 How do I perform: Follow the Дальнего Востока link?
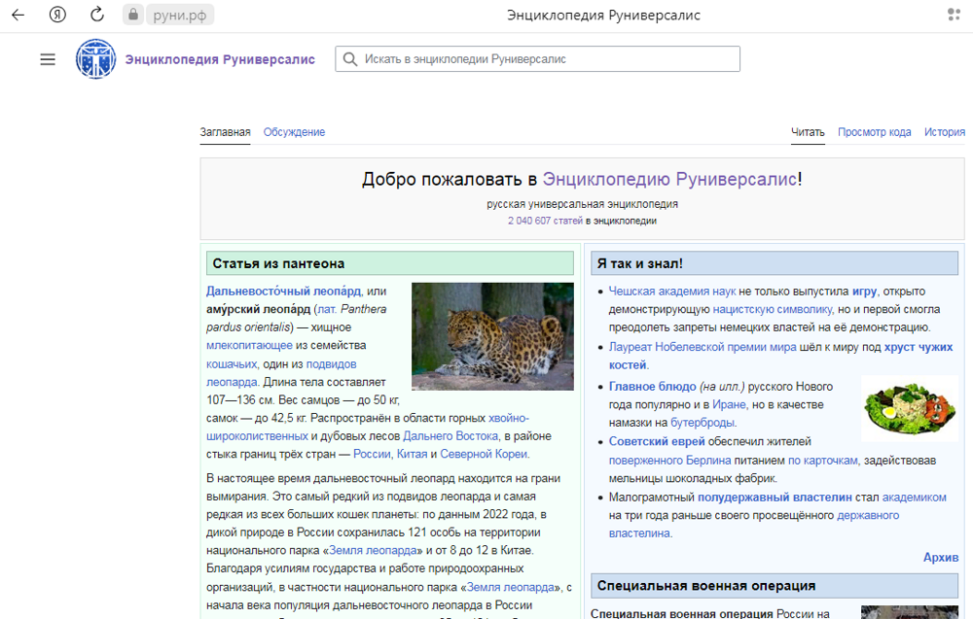pyautogui.click(x=450, y=436)
